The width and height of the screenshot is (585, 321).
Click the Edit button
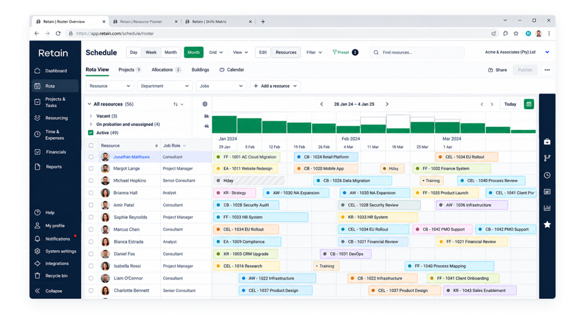tap(263, 52)
